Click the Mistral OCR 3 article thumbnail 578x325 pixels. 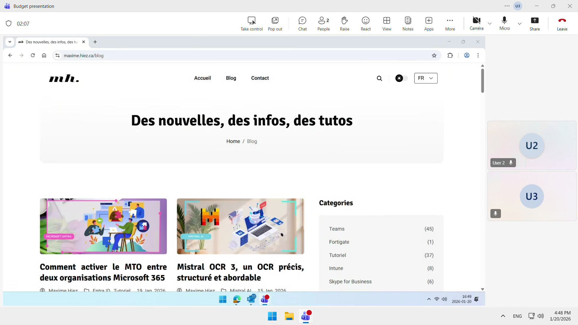[240, 226]
